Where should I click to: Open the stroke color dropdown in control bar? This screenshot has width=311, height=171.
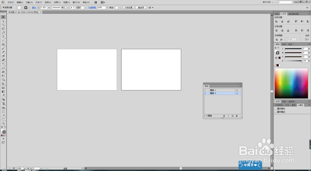click(x=29, y=8)
